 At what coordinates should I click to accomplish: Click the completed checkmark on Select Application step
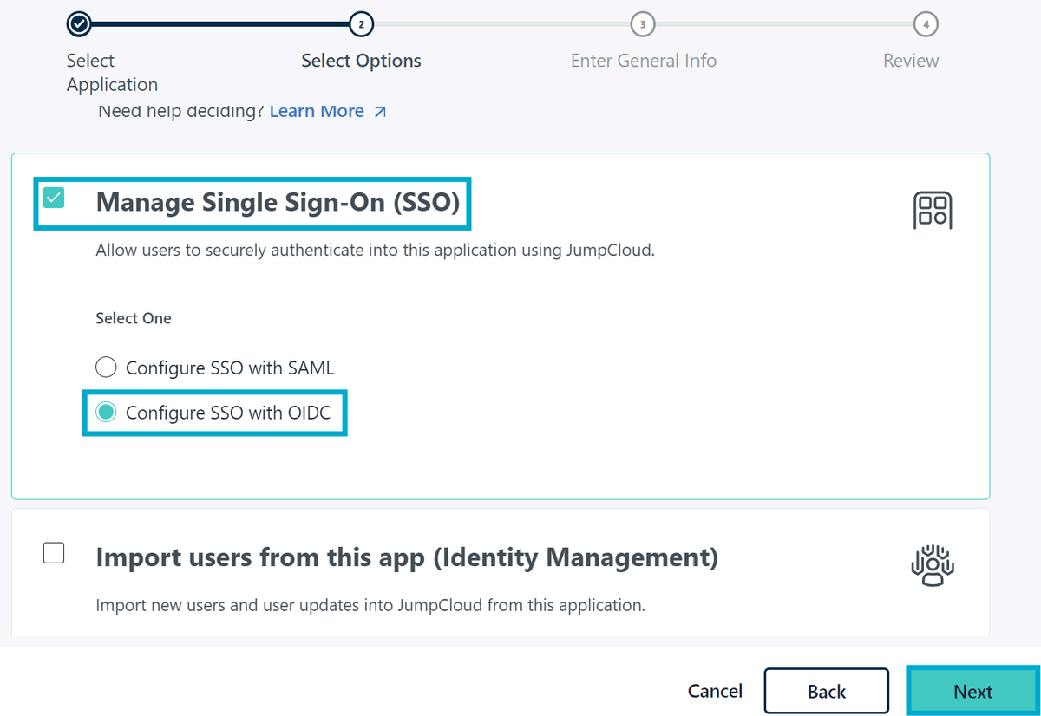pos(77,23)
